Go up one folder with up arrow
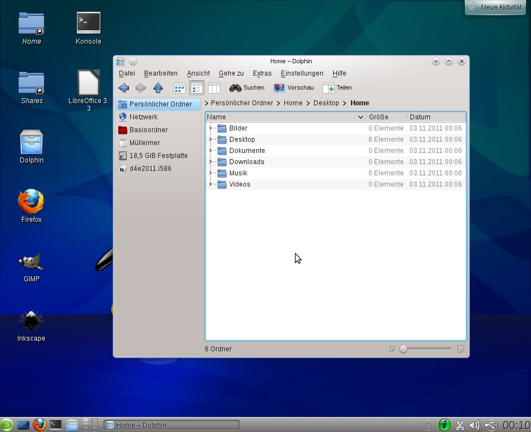531x432 pixels. (158, 88)
